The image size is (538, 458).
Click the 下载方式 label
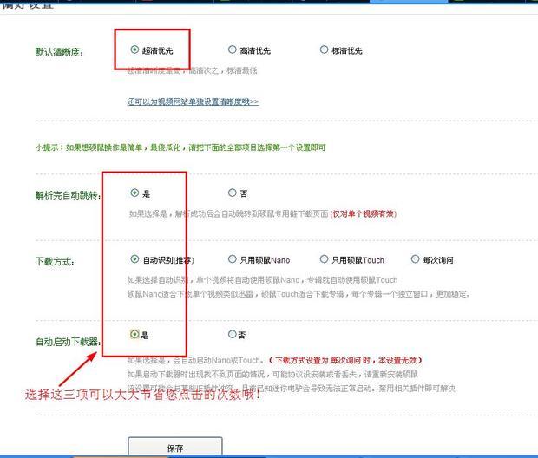(x=54, y=261)
